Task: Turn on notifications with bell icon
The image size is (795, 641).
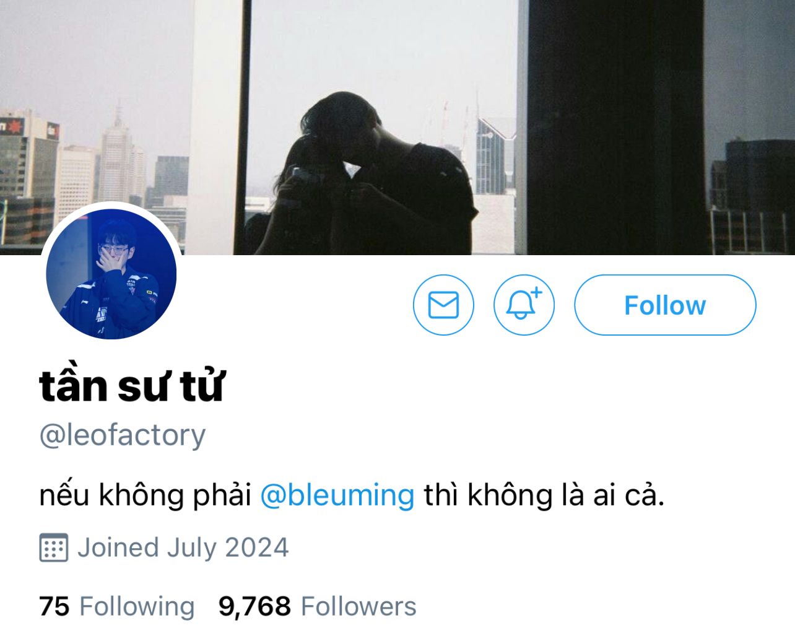Action: click(524, 305)
